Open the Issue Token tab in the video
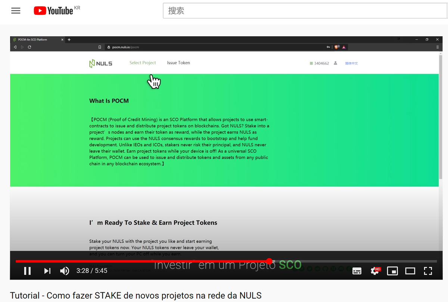The image size is (448, 302). pyautogui.click(x=178, y=63)
